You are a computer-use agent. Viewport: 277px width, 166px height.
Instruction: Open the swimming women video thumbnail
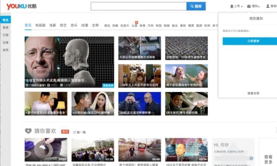187,76
